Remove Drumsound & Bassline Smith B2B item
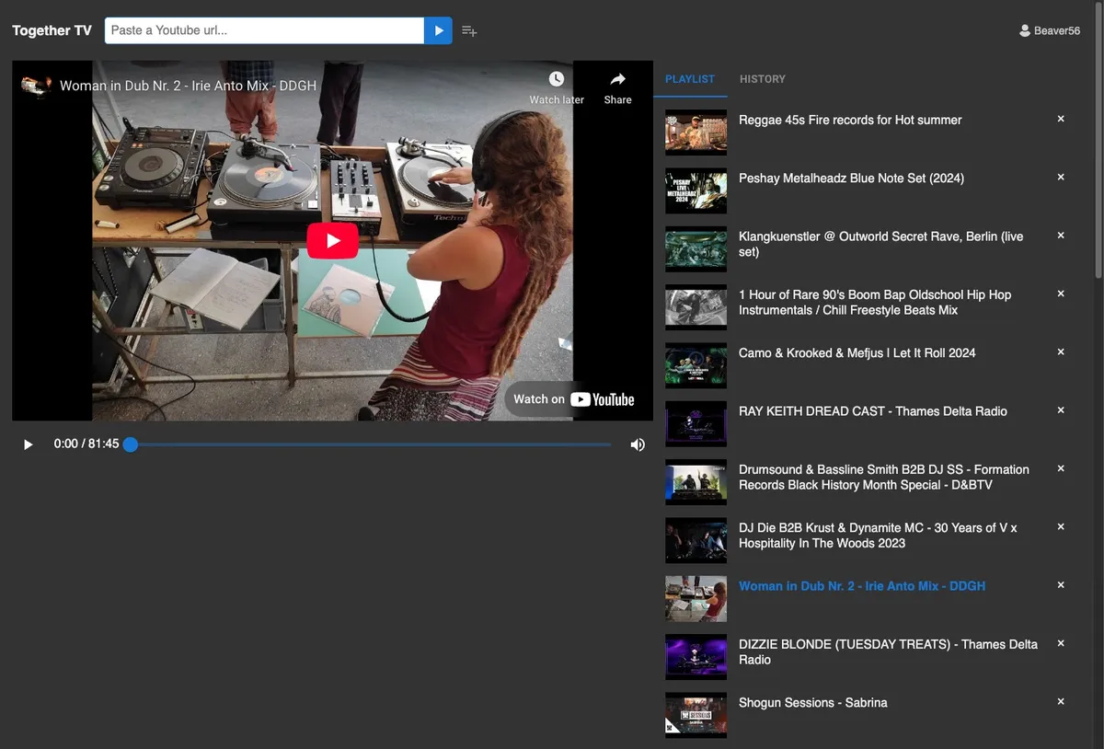Image resolution: width=1104 pixels, height=749 pixels. 1061,468
